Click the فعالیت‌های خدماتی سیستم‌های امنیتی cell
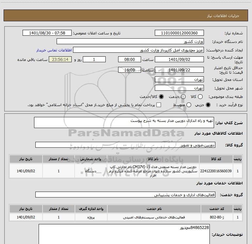The image size is (252, 244). point(154,217)
